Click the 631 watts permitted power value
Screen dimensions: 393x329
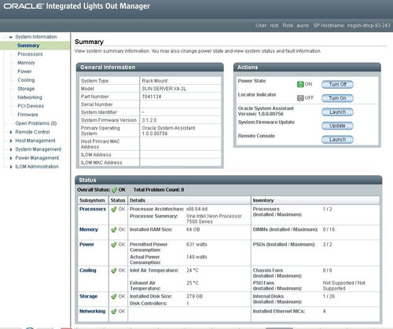tap(196, 244)
